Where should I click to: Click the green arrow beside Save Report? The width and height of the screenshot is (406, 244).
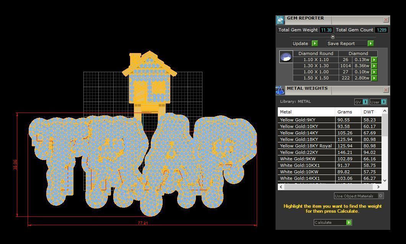click(x=370, y=43)
